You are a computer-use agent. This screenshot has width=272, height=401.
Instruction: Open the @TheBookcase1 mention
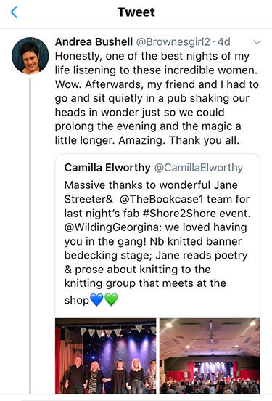coord(162,199)
